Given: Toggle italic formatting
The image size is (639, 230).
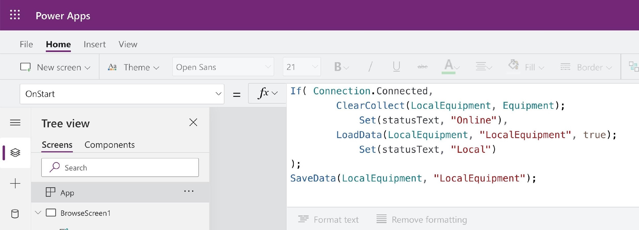Looking at the screenshot, I should click(370, 67).
